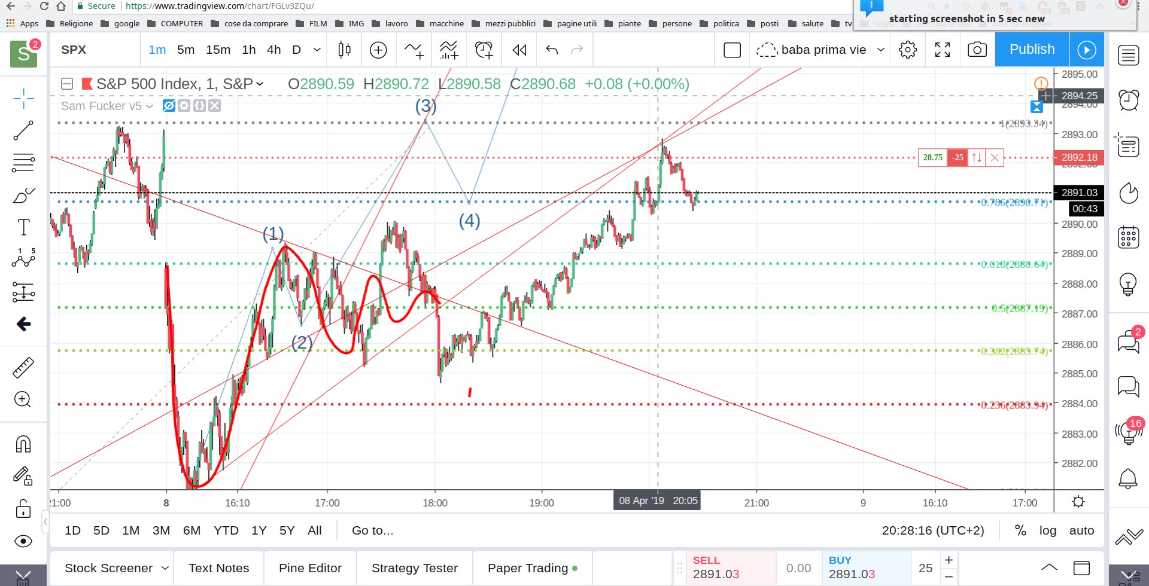
Task: Open the indicators menu
Action: (414, 50)
